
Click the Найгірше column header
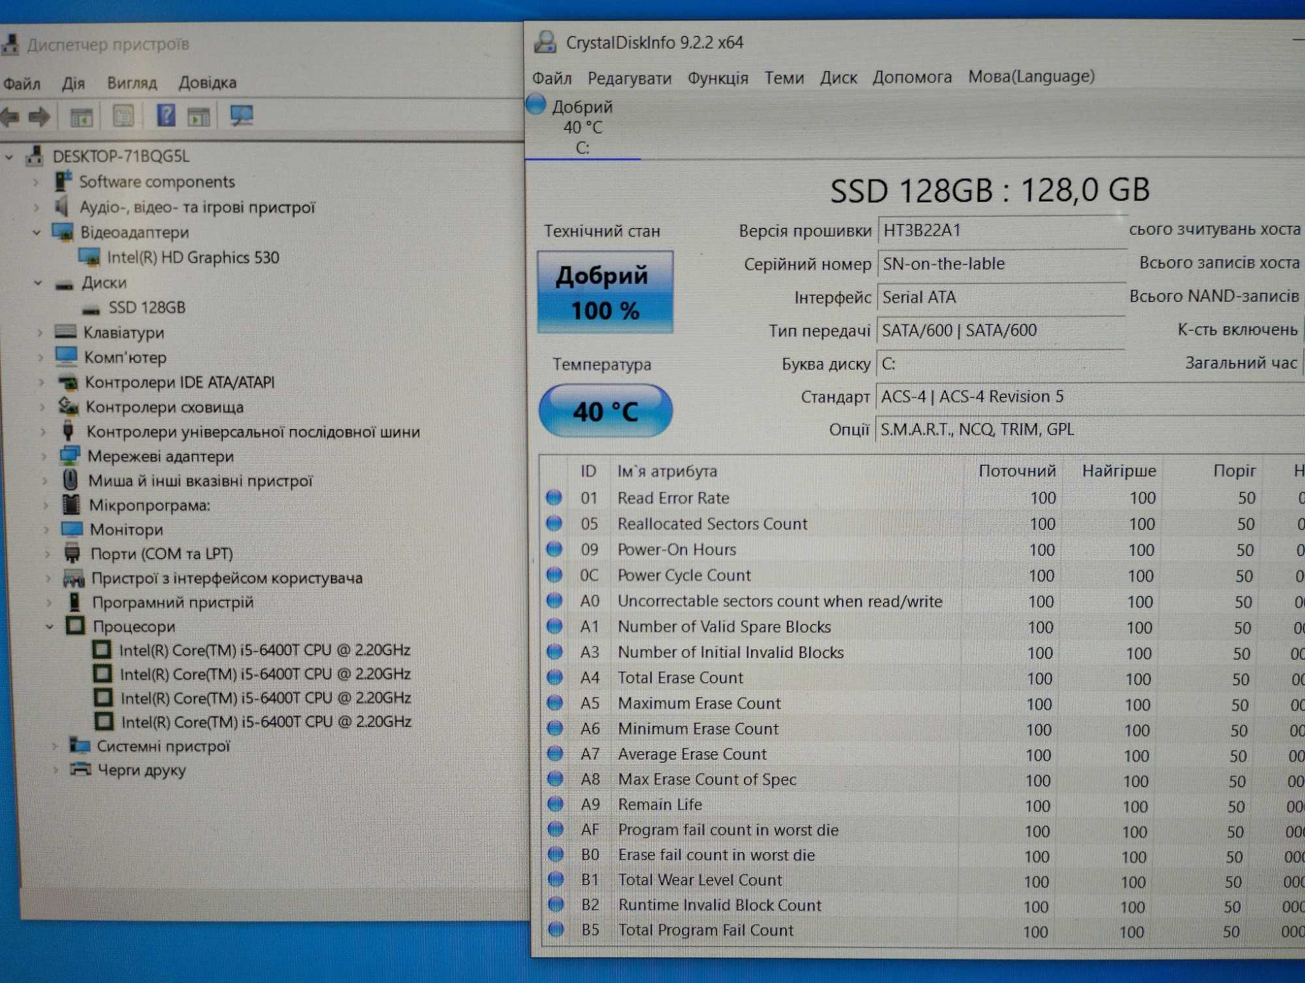point(1119,470)
